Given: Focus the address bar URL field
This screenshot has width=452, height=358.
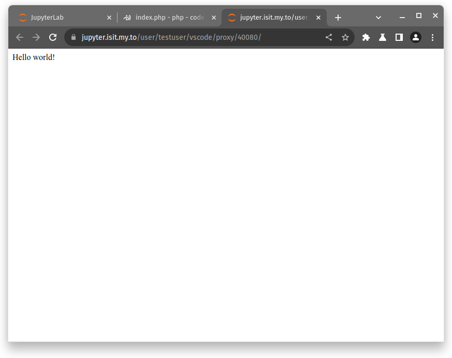Looking at the screenshot, I should [197, 37].
